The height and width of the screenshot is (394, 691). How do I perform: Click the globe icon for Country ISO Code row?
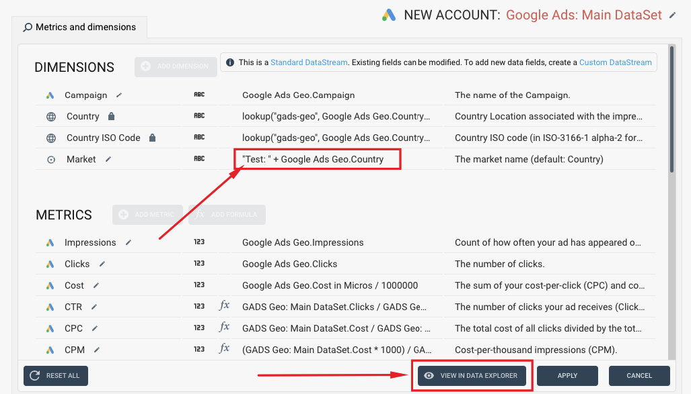[51, 138]
